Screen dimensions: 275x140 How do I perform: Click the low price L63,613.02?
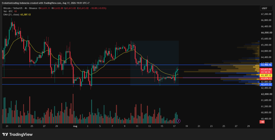(x=70, y=8)
